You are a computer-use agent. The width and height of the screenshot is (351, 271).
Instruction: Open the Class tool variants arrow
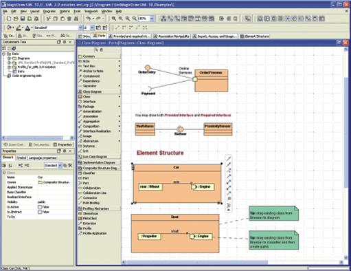pos(120,96)
